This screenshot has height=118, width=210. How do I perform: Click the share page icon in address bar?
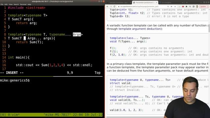tap(171, 7)
